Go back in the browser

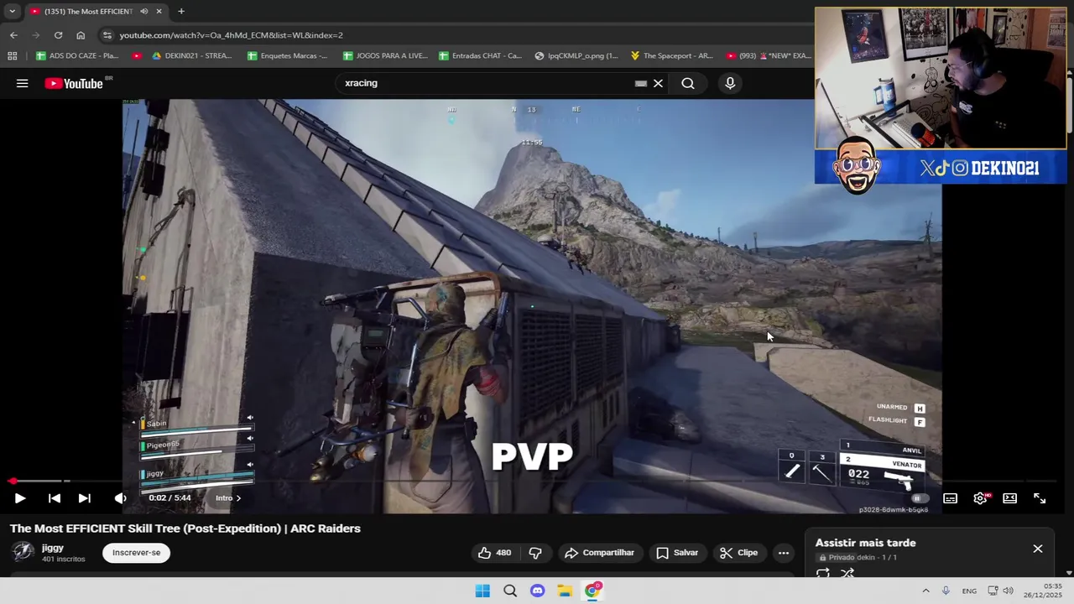pyautogui.click(x=13, y=35)
